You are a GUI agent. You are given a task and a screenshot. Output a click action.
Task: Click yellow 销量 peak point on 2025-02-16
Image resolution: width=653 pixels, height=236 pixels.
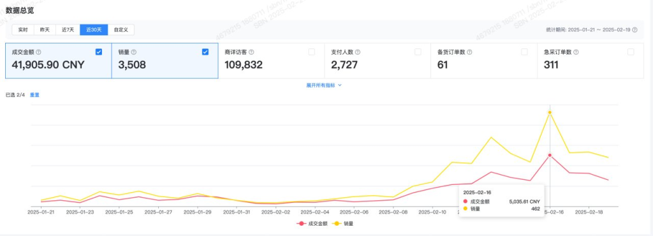(x=550, y=112)
